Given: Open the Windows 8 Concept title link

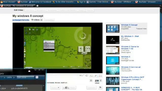Looking at the screenshot, I should point(129,25).
